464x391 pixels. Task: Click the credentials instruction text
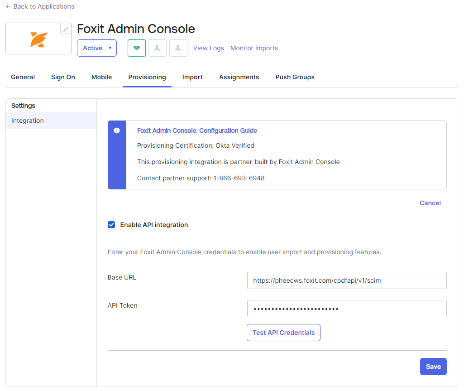click(244, 252)
